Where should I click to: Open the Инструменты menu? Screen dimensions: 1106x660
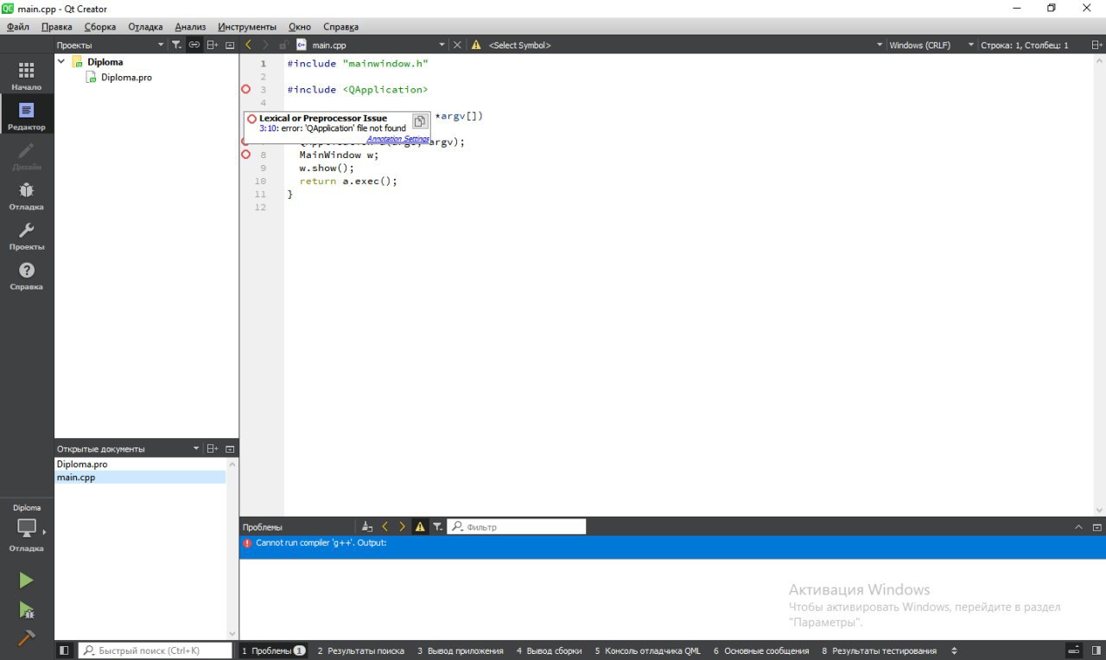click(247, 27)
